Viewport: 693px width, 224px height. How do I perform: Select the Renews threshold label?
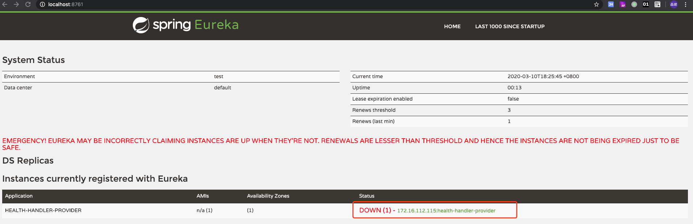[374, 110]
